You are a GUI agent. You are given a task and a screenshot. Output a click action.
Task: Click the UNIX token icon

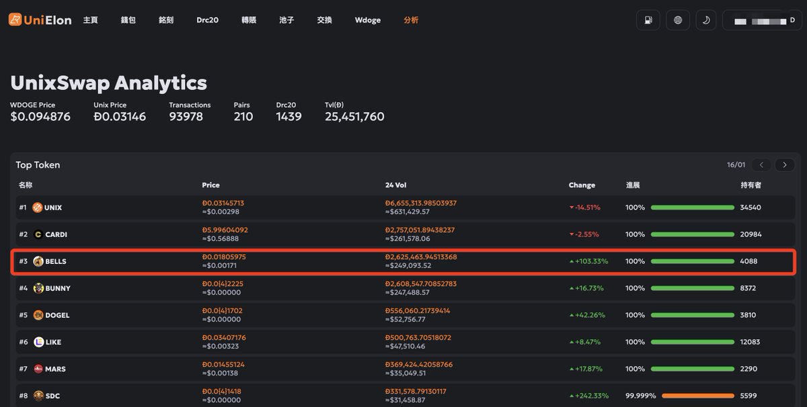(x=38, y=208)
